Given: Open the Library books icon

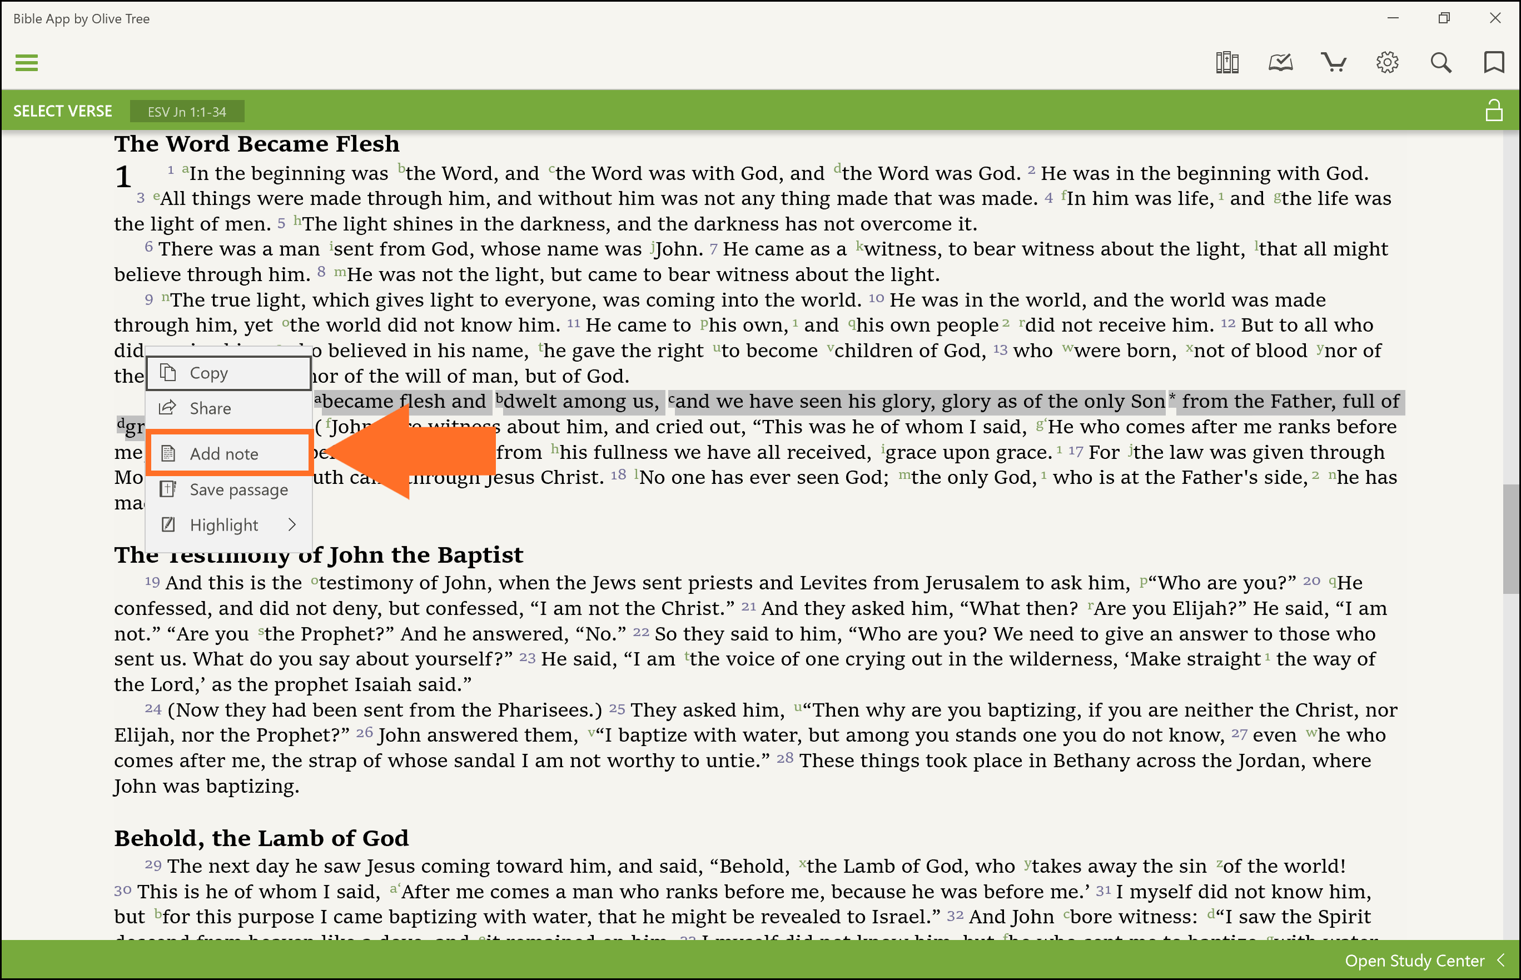Looking at the screenshot, I should tap(1226, 62).
